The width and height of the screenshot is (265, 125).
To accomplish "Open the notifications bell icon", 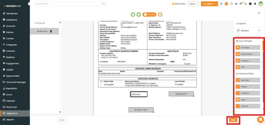I will [x=236, y=4].
